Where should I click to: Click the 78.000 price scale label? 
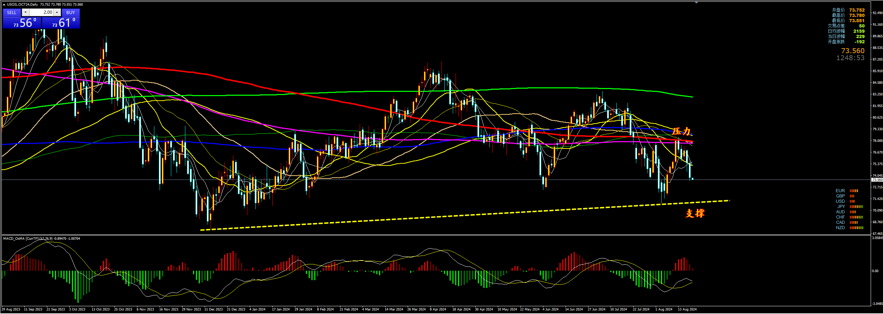pos(877,141)
